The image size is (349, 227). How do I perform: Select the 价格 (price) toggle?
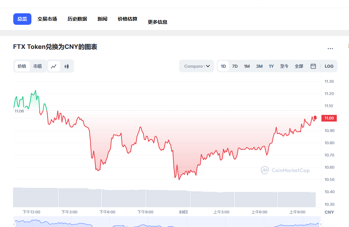pyautogui.click(x=22, y=66)
